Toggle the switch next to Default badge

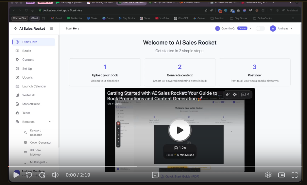(260, 28)
